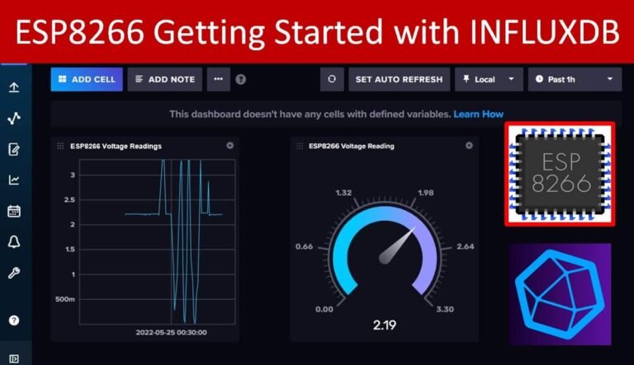The width and height of the screenshot is (634, 365).
Task: Open Dashboards chart icon in sidebar
Action: point(14,180)
